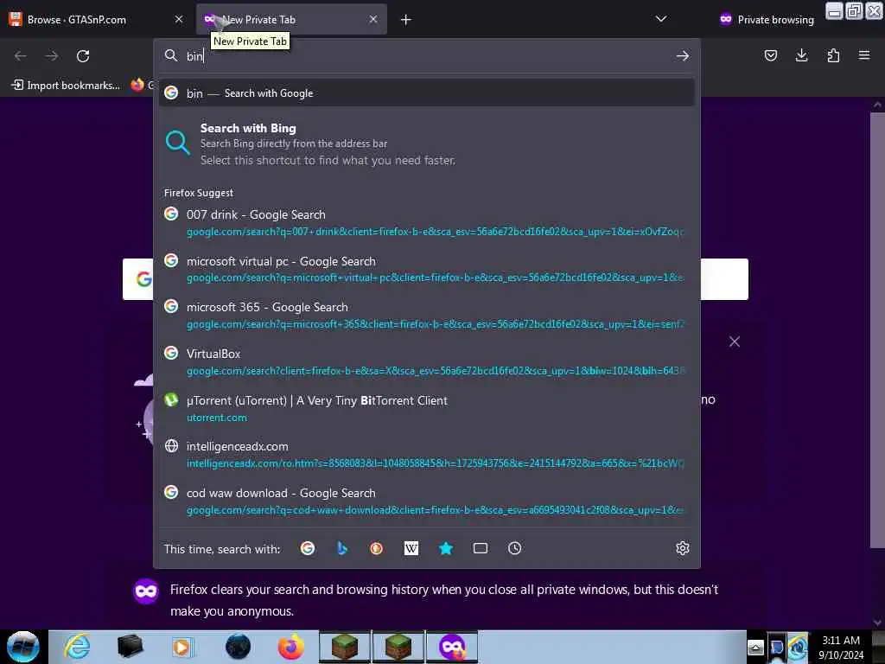Switch to first Minecraft taskbar window
The image size is (885, 664).
(x=345, y=647)
